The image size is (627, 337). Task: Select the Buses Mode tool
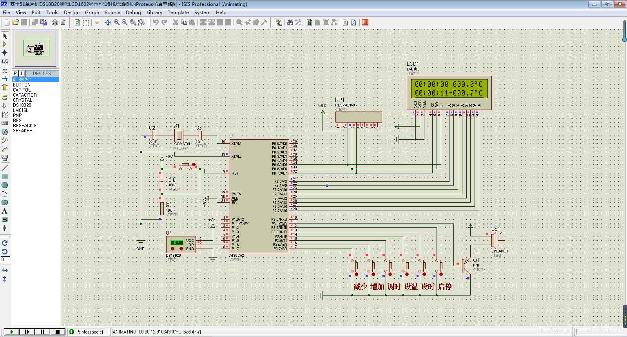click(5, 78)
